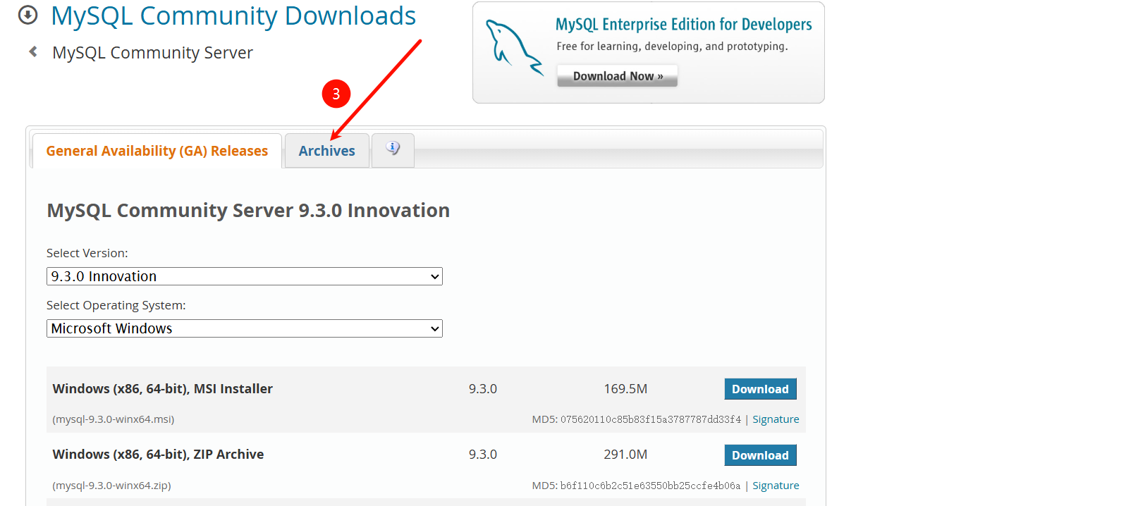Open MySQL Enterprise Edition for Developers link
1126x506 pixels.
pyautogui.click(x=683, y=25)
